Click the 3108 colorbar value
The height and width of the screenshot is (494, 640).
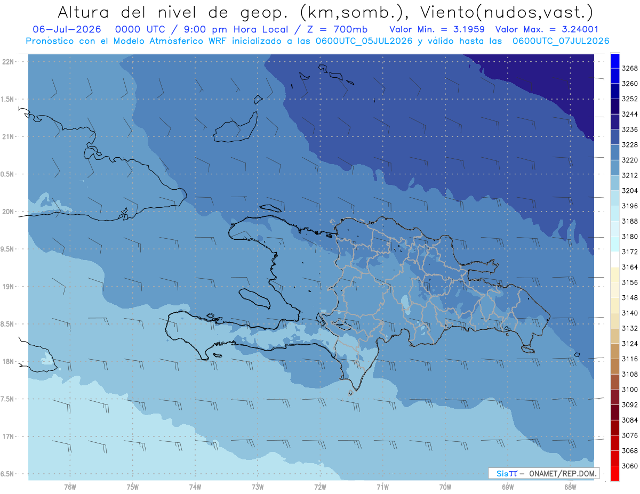tap(630, 374)
